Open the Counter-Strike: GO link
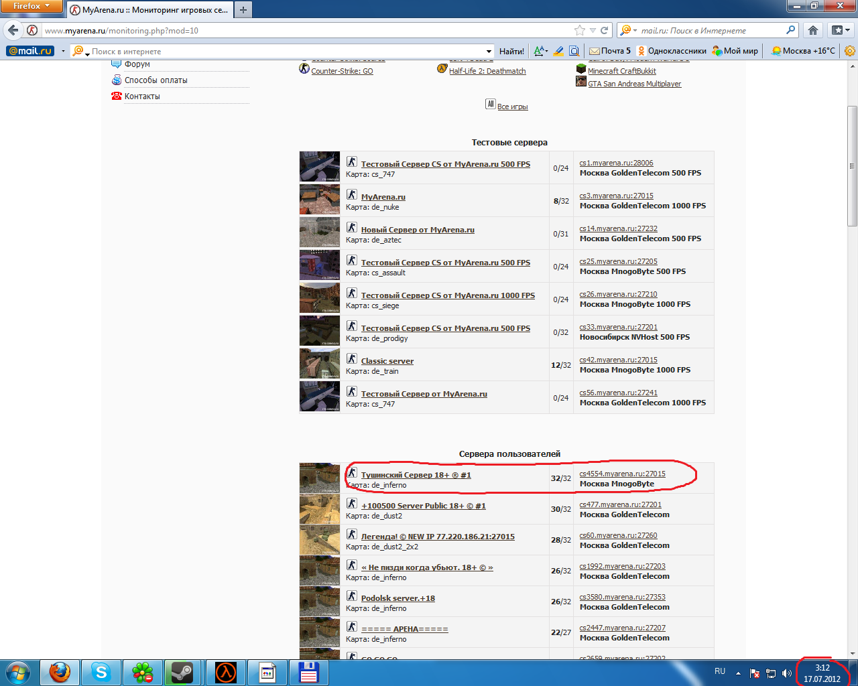This screenshot has width=858, height=686. 342,71
